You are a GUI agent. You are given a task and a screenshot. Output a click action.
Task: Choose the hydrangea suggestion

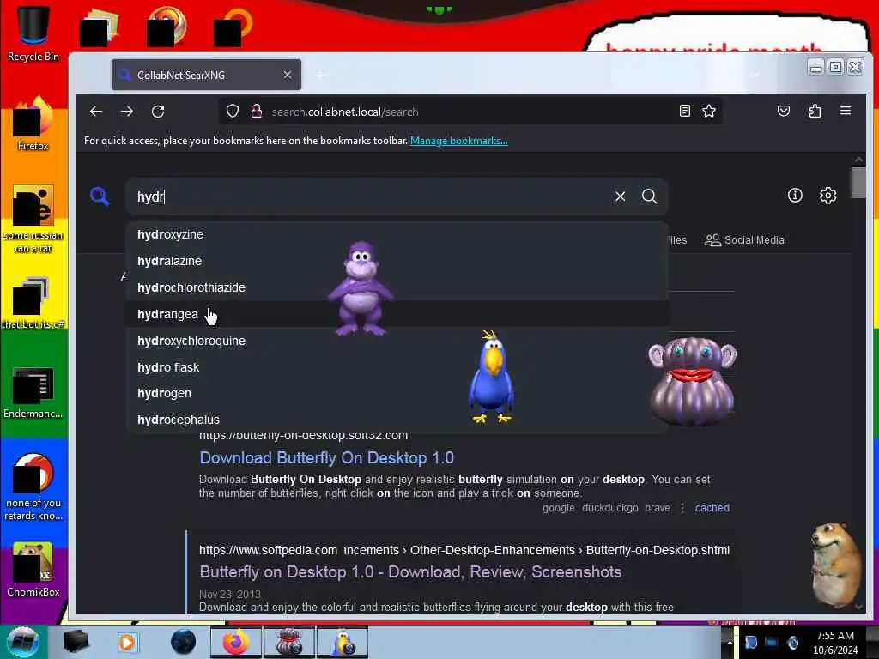click(x=397, y=314)
